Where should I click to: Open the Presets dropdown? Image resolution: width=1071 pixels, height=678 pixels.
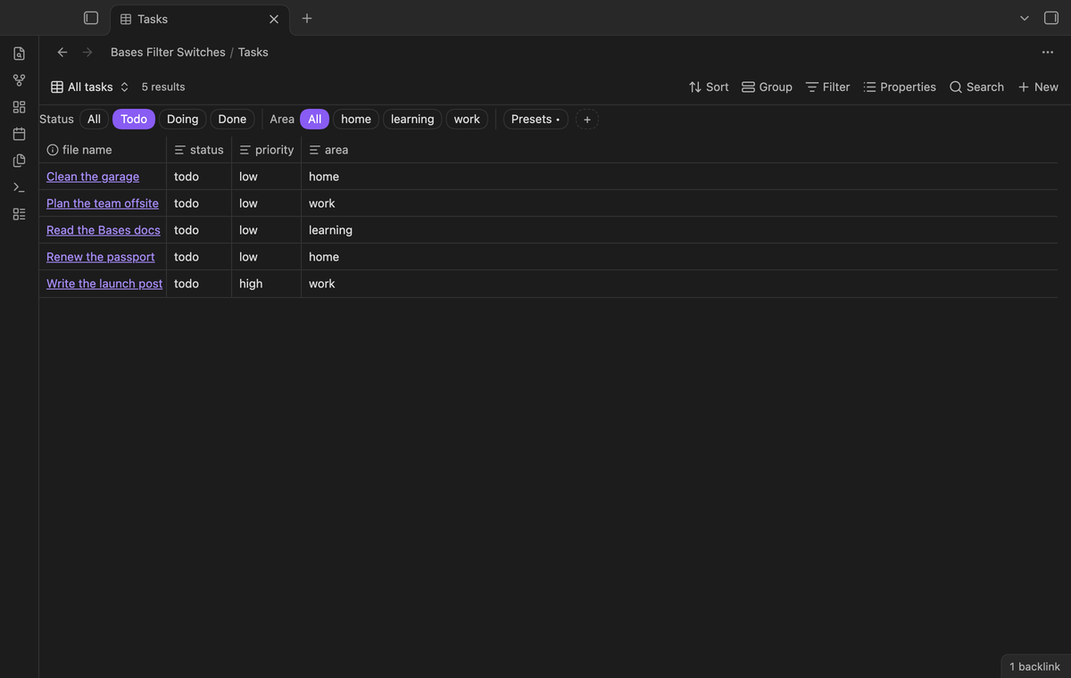535,119
